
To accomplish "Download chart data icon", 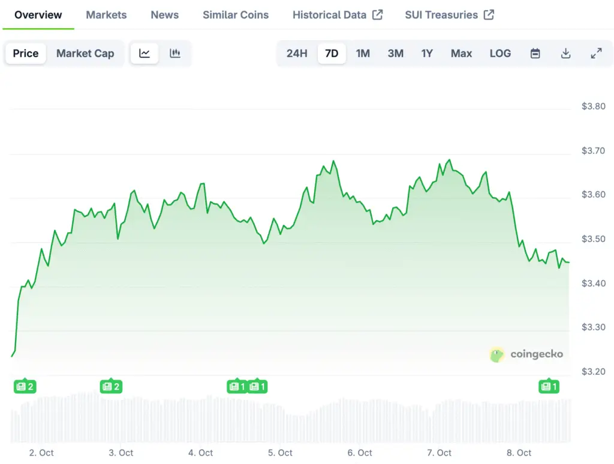I will (565, 53).
